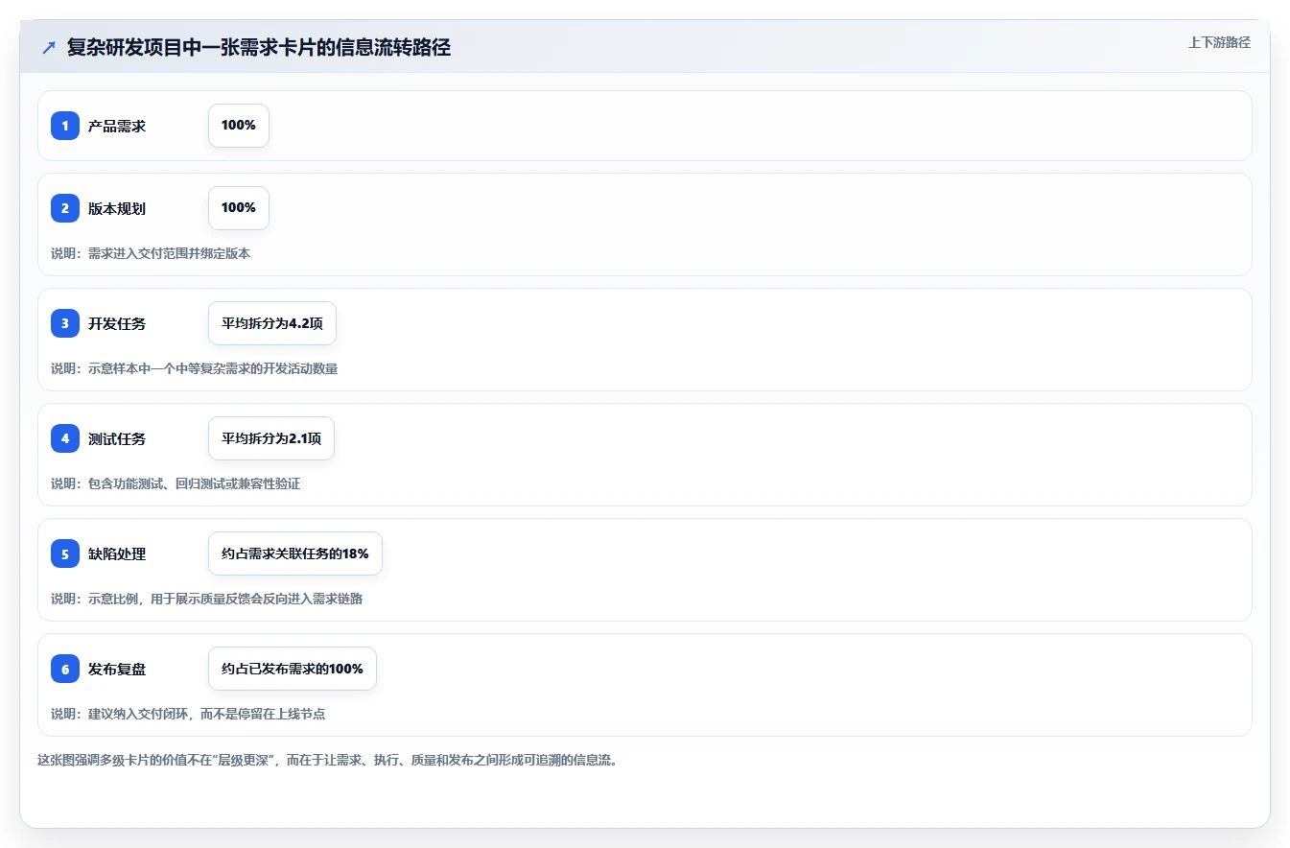
Task: Select the 开发任务 step label
Action: pyautogui.click(x=117, y=323)
